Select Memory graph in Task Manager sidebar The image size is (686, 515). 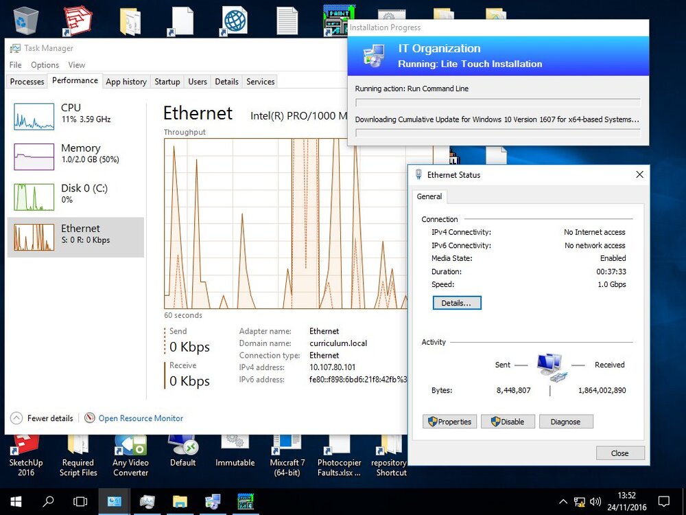point(75,157)
